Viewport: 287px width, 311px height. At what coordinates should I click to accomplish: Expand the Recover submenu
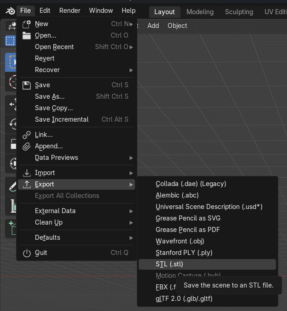point(77,70)
